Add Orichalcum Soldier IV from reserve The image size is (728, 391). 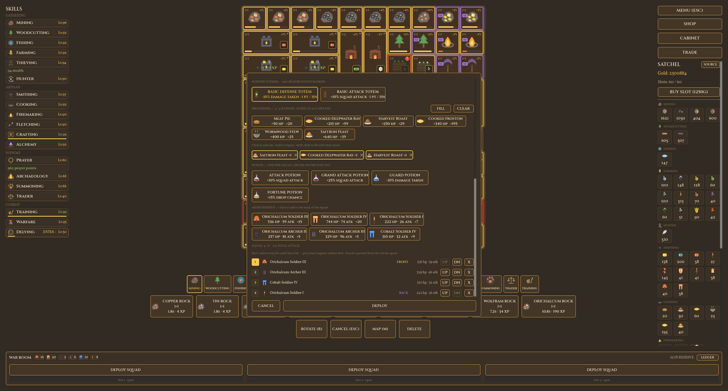click(339, 219)
